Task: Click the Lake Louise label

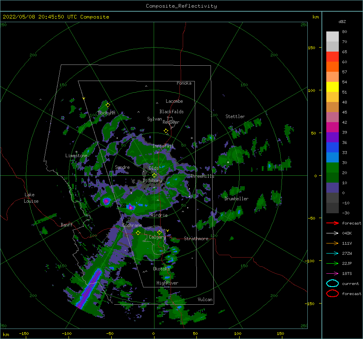Action: [31, 198]
